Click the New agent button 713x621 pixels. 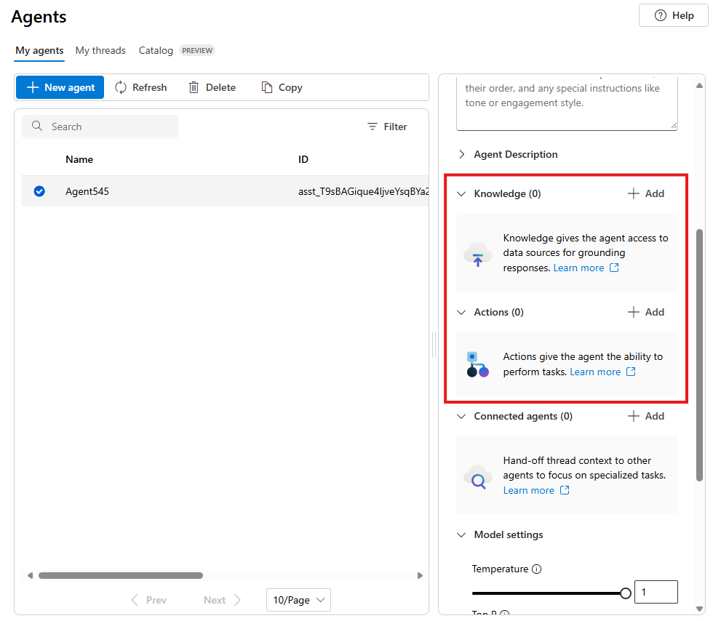click(x=59, y=87)
